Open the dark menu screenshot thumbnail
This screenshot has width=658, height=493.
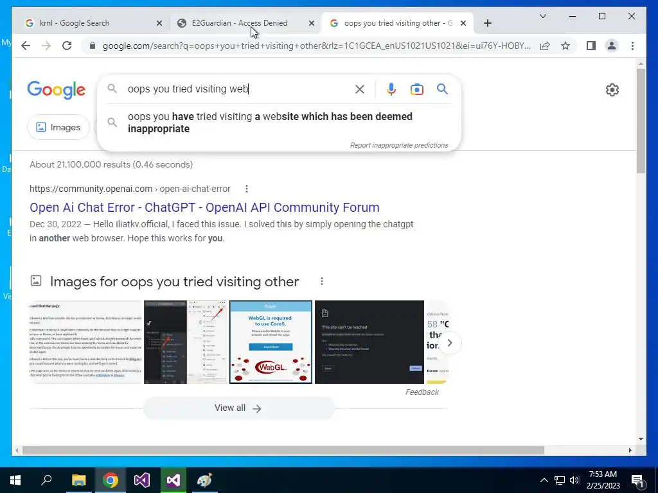point(185,342)
